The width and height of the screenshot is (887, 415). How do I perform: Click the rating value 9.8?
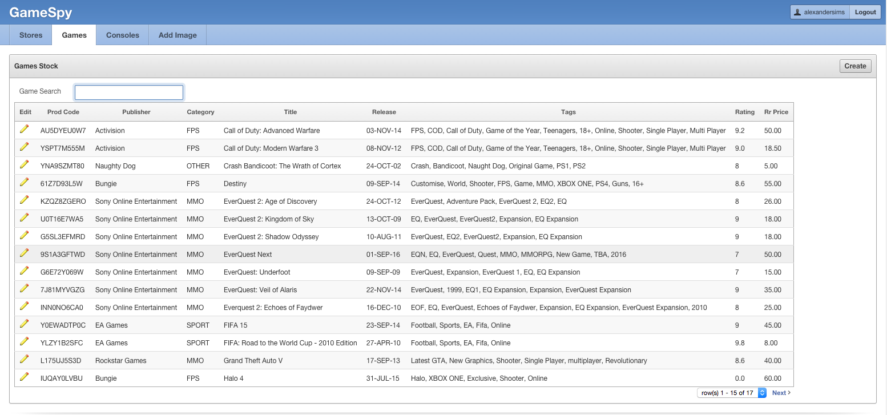(740, 343)
